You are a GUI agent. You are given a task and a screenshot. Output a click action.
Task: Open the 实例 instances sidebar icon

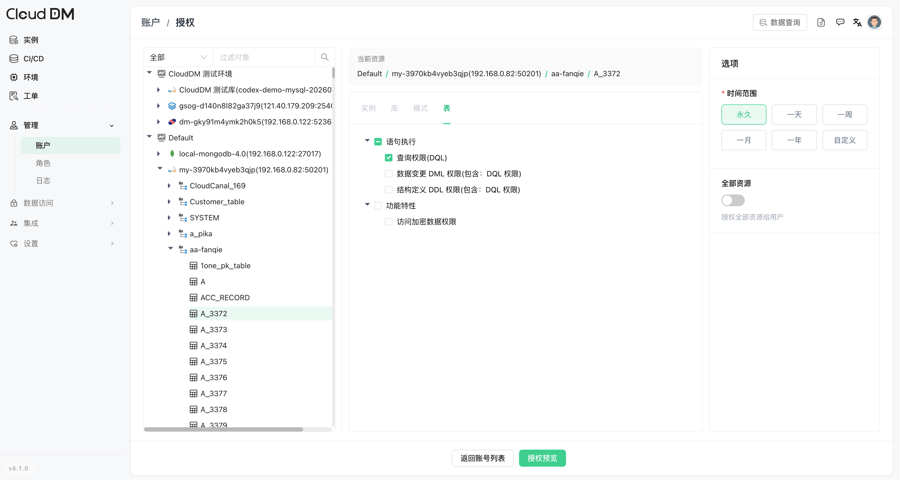14,40
